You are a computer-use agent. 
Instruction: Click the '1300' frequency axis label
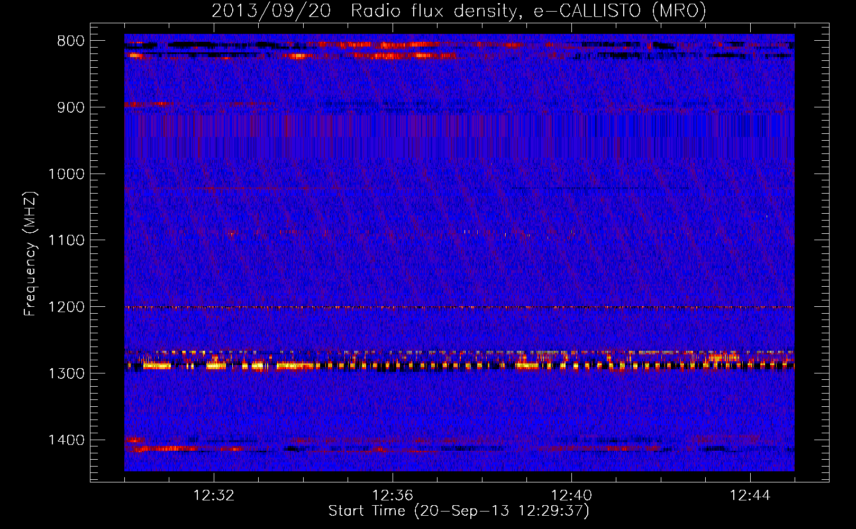click(66, 373)
